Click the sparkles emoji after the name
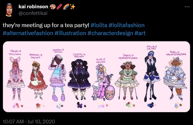 (x=73, y=7)
